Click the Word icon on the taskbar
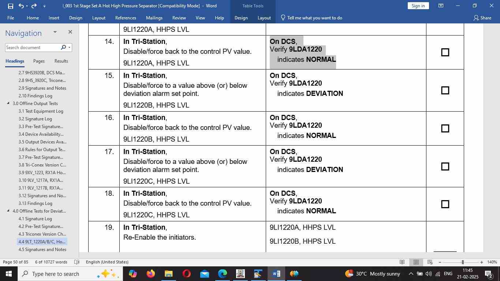The image size is (500, 281). pyautogui.click(x=276, y=274)
